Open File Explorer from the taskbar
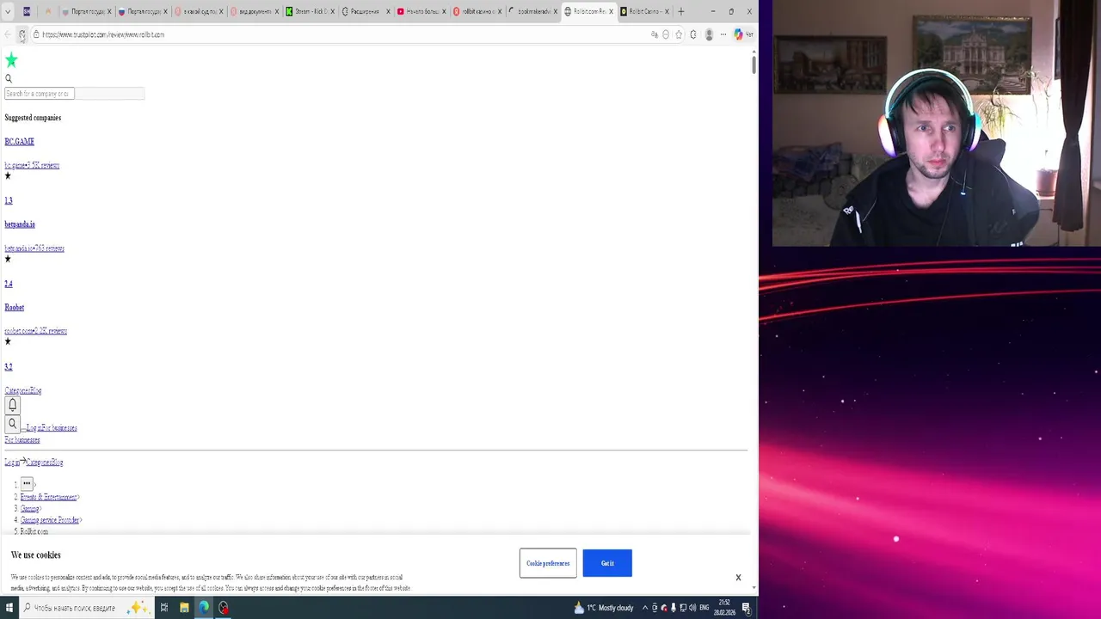Image resolution: width=1101 pixels, height=619 pixels. coord(184,608)
